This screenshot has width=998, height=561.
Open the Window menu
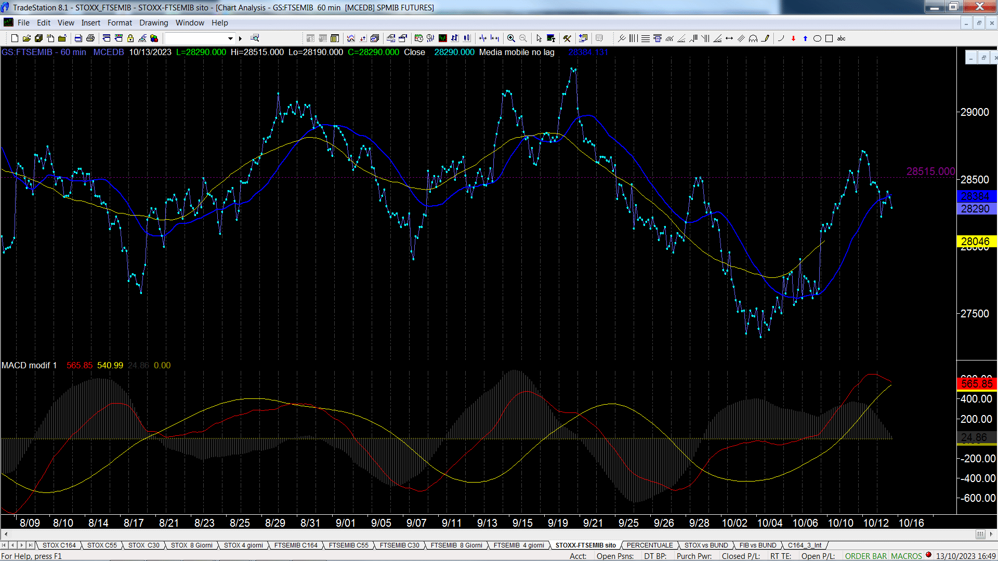tap(190, 23)
